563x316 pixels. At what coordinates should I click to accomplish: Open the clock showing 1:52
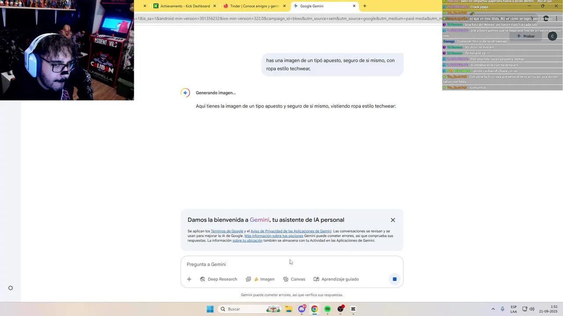click(549, 309)
